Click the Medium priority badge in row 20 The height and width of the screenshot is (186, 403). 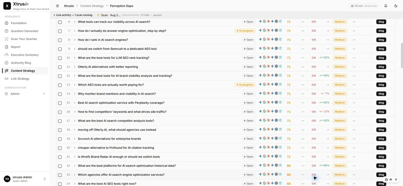(340, 148)
